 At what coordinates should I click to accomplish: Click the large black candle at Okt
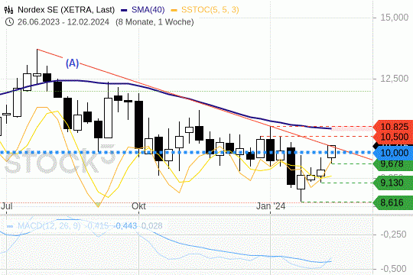click(138, 125)
